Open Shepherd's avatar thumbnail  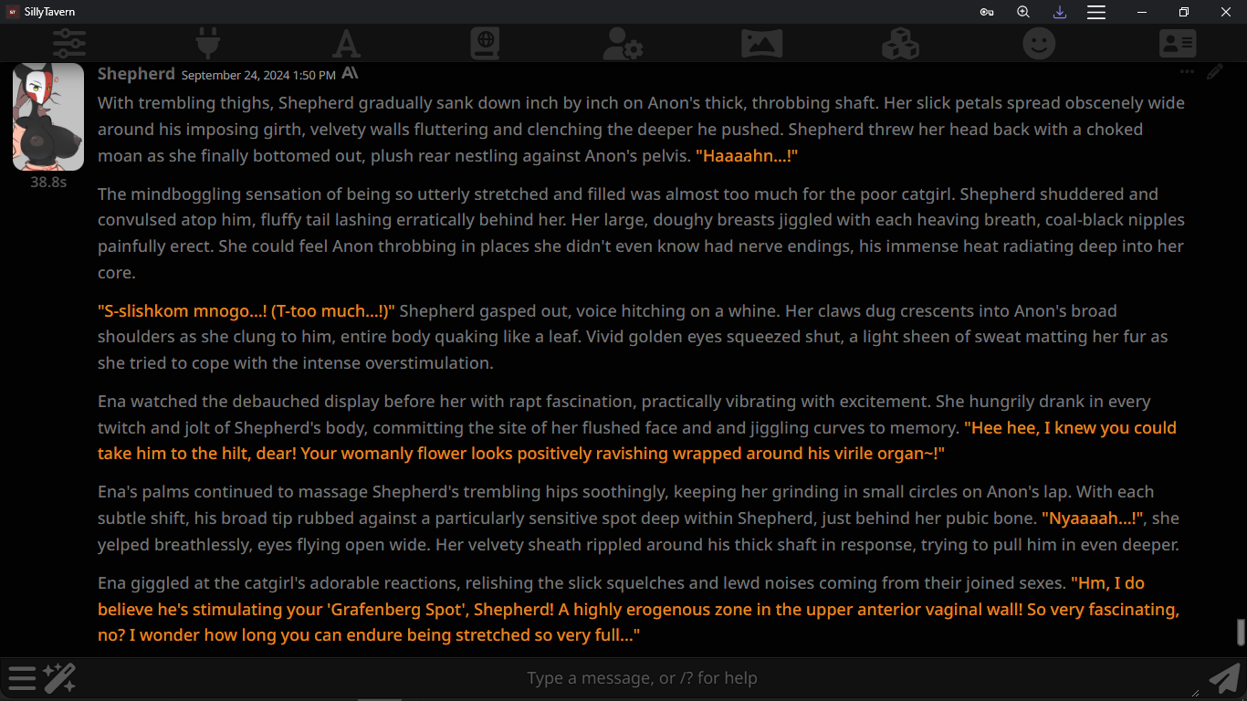48,117
